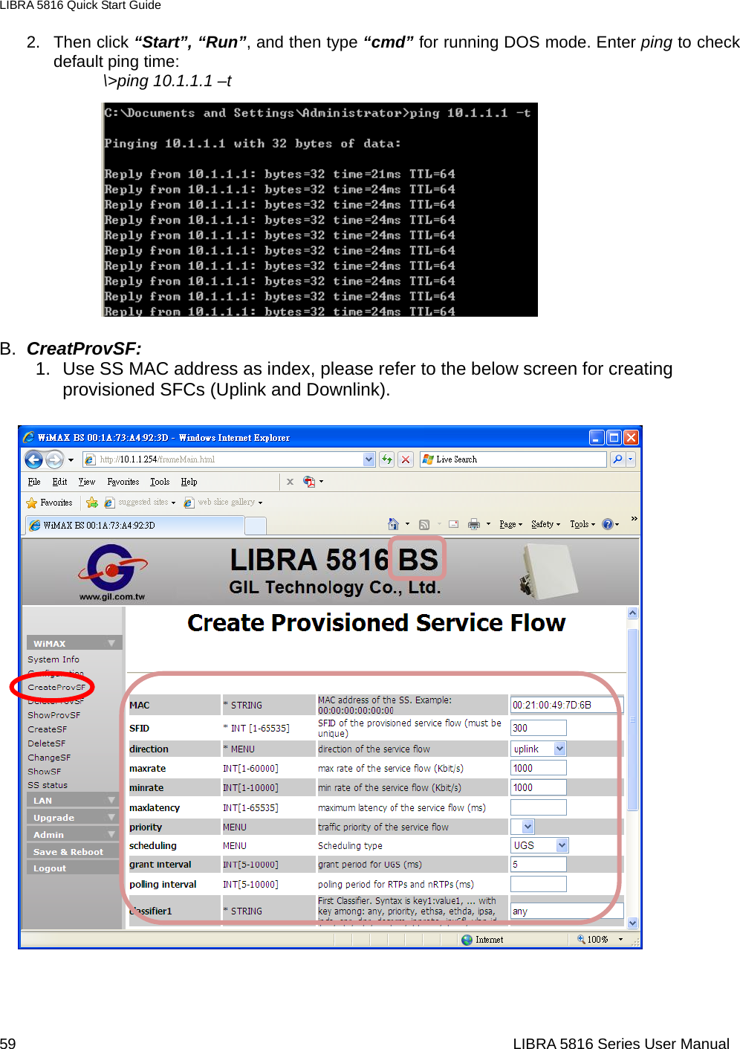
Task: Click the SFID input field showing 300
Action: (539, 728)
